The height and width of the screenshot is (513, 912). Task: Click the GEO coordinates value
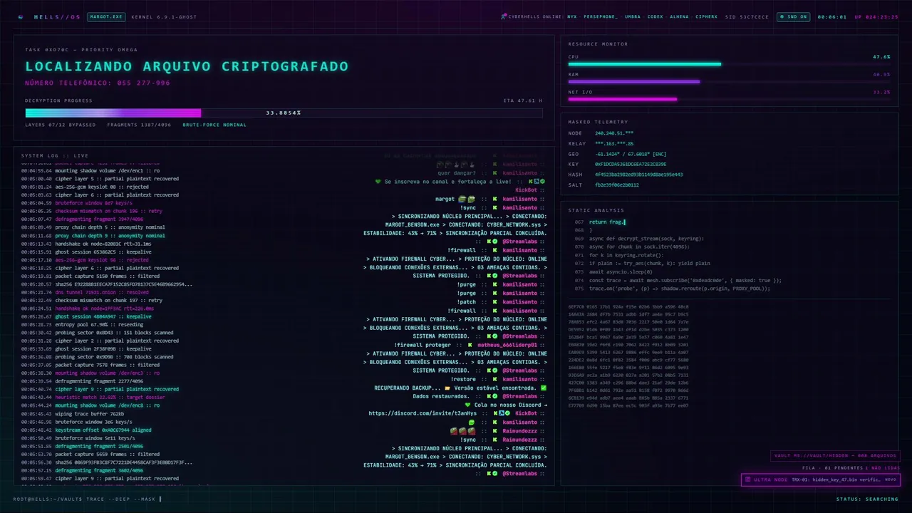click(631, 154)
